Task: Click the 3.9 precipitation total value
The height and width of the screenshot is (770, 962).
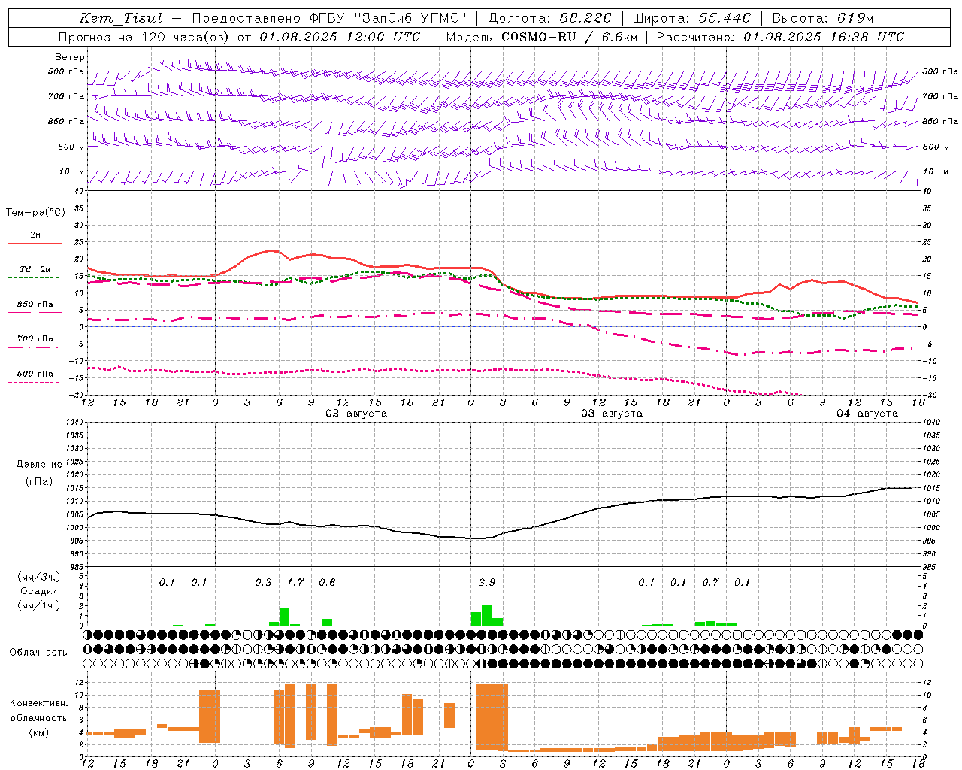Action: 487,582
